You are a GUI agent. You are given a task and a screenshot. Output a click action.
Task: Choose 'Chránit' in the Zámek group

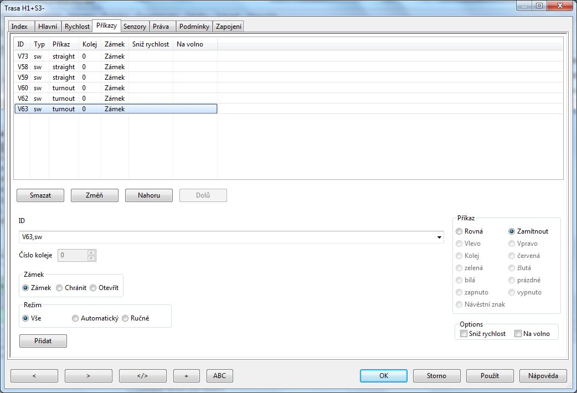59,288
